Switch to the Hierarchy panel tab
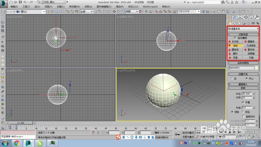Screen dimensions: 261x147 240,17
